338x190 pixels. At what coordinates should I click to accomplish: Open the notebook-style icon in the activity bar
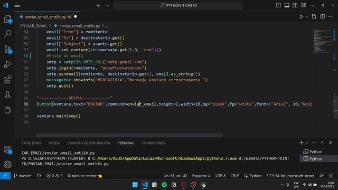pos(7,110)
